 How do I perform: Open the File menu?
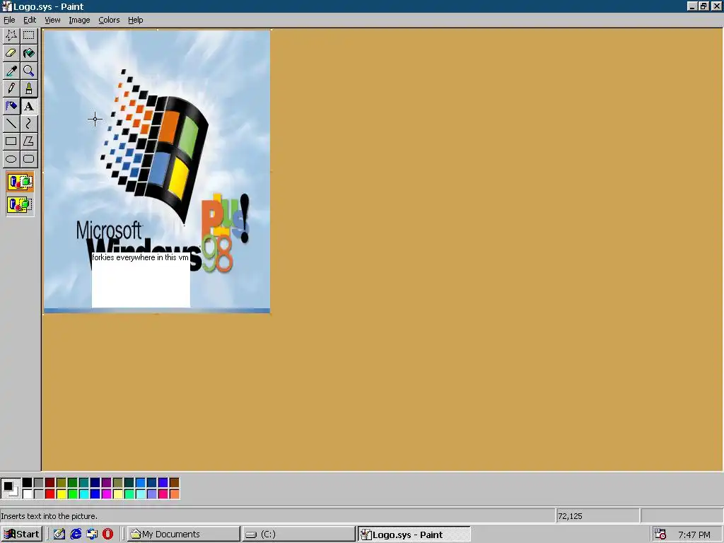point(9,20)
